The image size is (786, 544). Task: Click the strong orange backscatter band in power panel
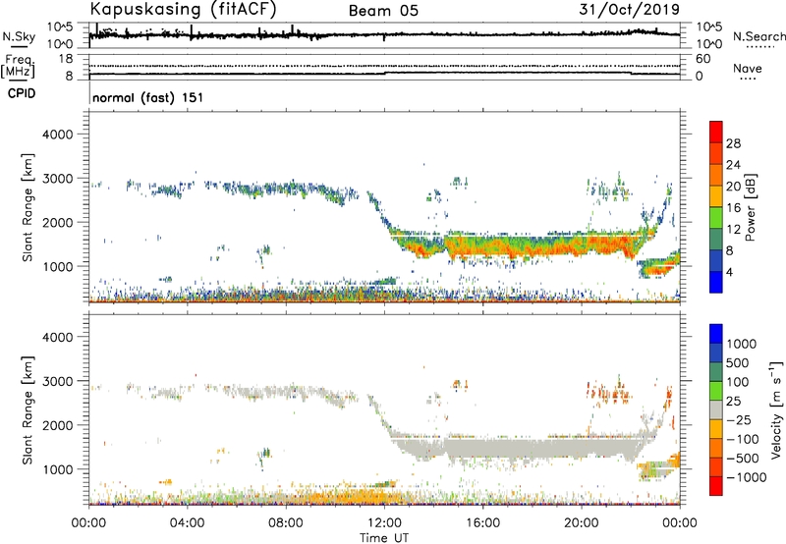522,246
